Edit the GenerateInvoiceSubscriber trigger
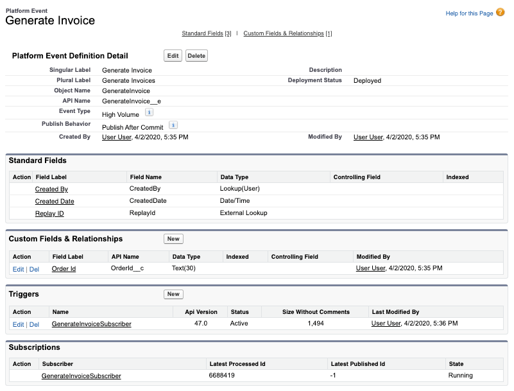This screenshot has width=514, height=391. pyautogui.click(x=19, y=324)
